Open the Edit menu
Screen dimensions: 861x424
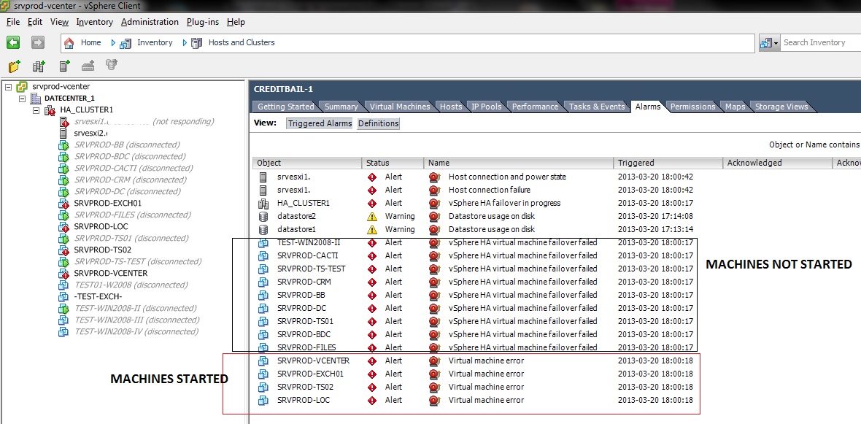click(34, 22)
